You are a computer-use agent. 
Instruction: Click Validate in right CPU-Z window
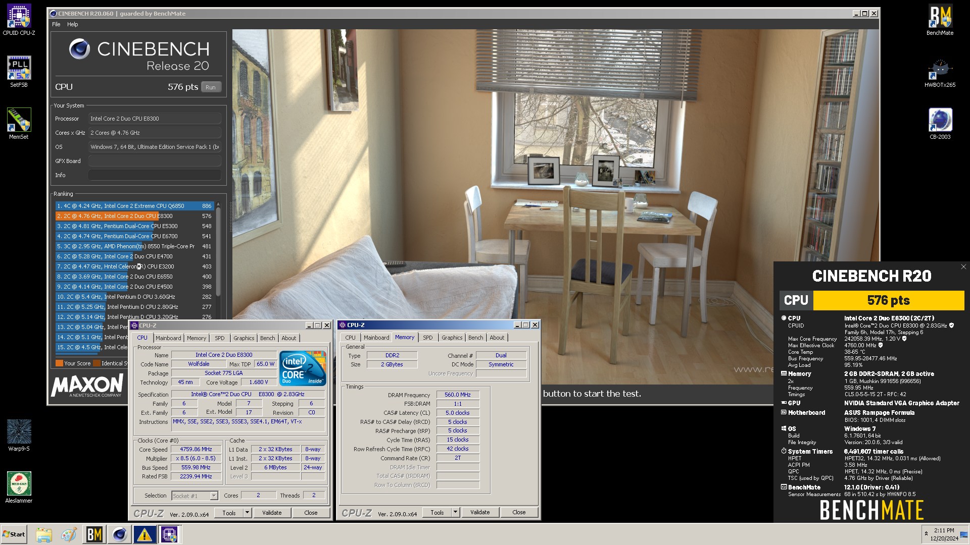click(x=480, y=512)
